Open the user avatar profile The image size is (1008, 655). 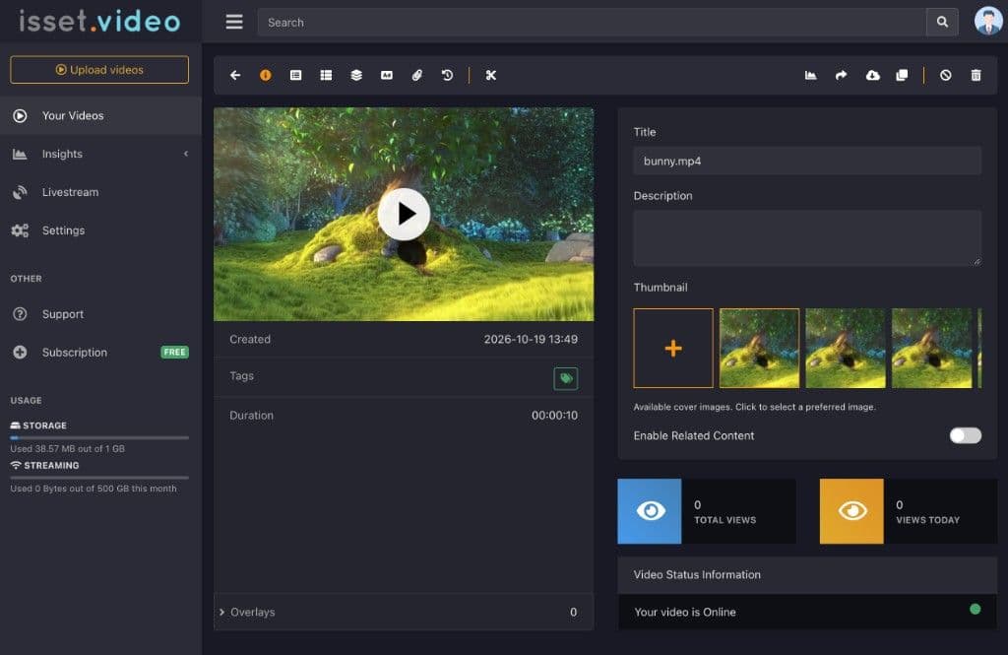click(x=988, y=21)
